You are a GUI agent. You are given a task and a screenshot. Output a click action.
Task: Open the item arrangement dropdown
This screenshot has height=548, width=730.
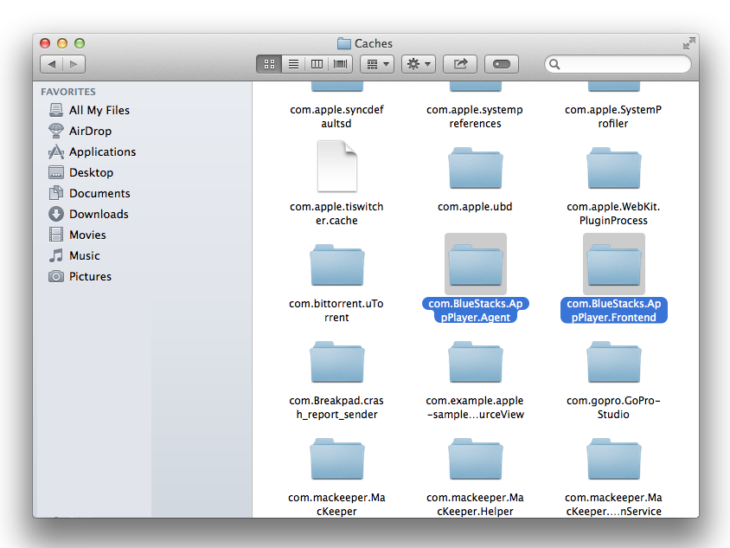tap(377, 64)
